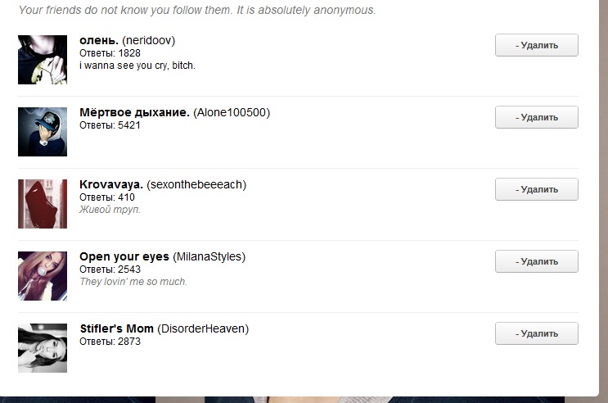This screenshot has width=608, height=403.
Task: Select the Живой труп. status text
Action: 110,210
